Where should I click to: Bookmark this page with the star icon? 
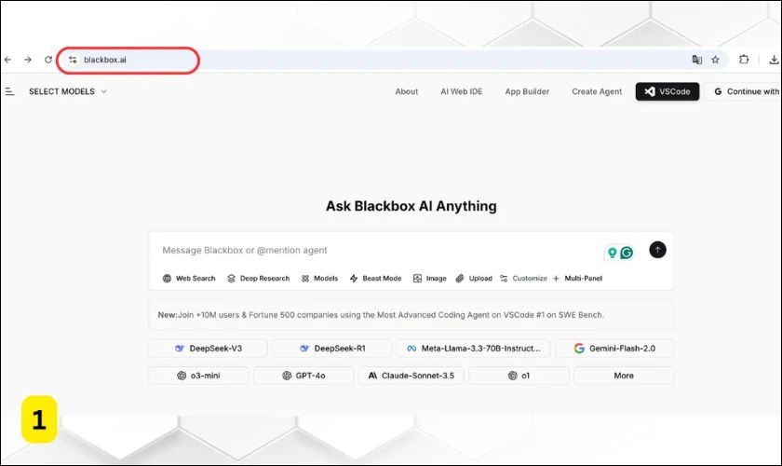point(715,60)
